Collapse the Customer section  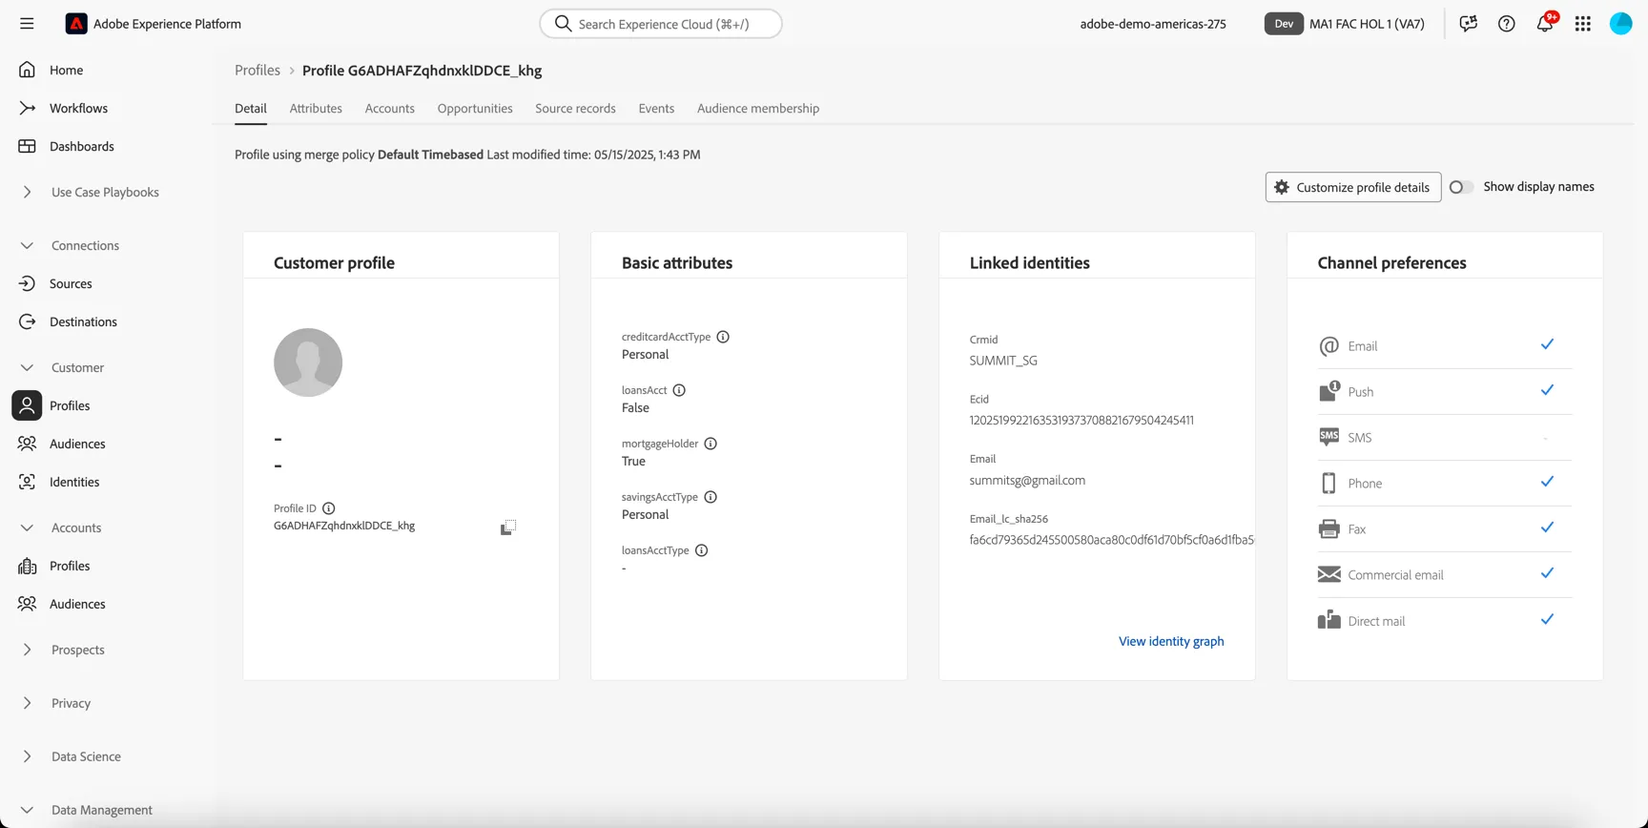point(27,367)
